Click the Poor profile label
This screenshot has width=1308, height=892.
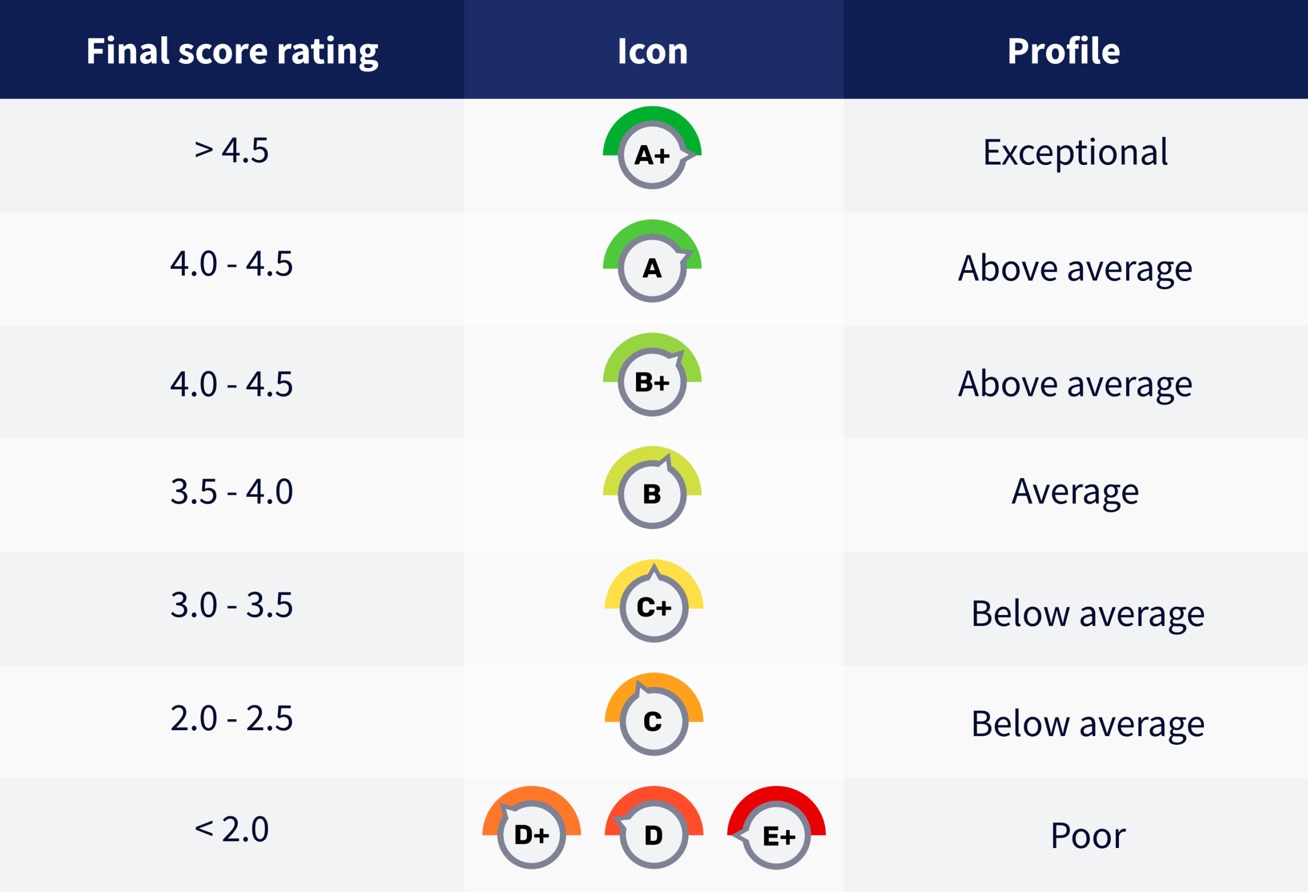tap(1088, 836)
